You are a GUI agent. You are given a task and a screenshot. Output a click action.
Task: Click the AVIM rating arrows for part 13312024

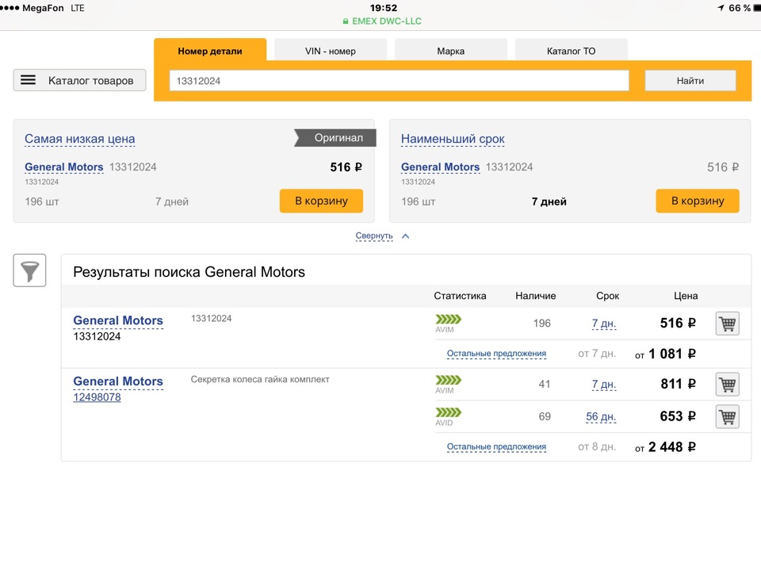point(448,320)
